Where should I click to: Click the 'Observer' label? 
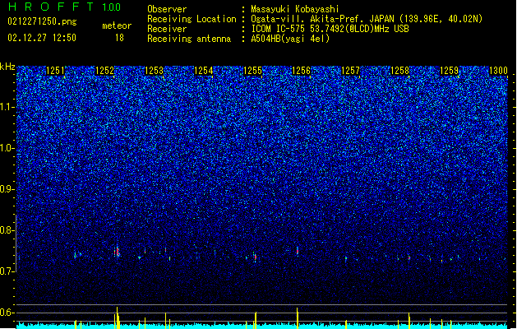point(167,9)
